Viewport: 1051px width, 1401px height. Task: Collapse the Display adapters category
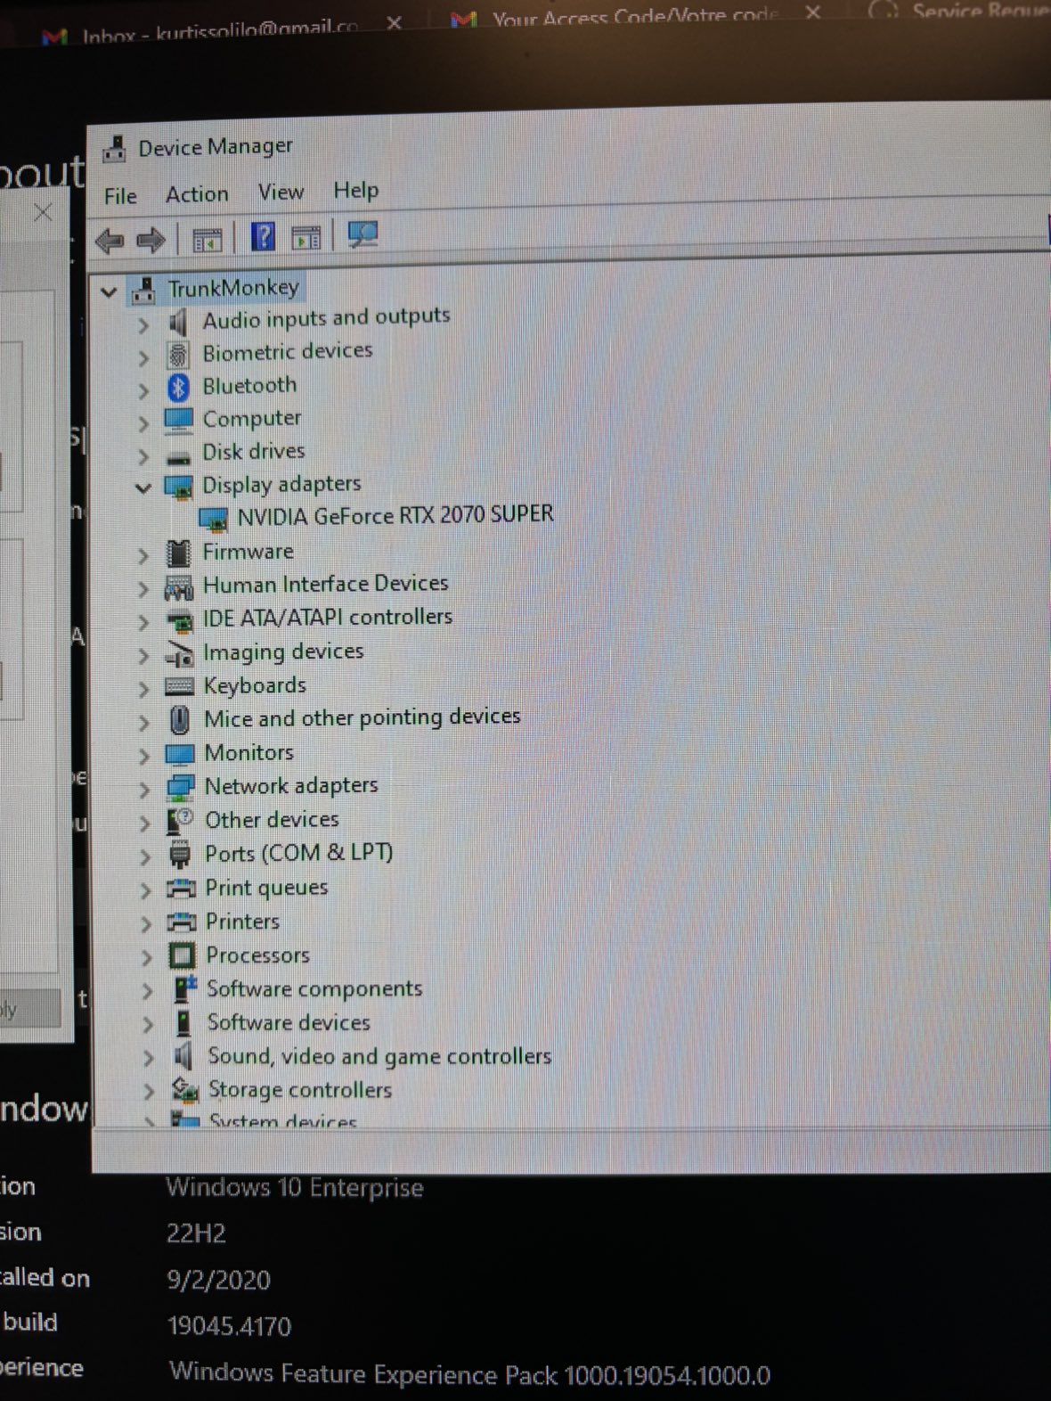pos(143,487)
